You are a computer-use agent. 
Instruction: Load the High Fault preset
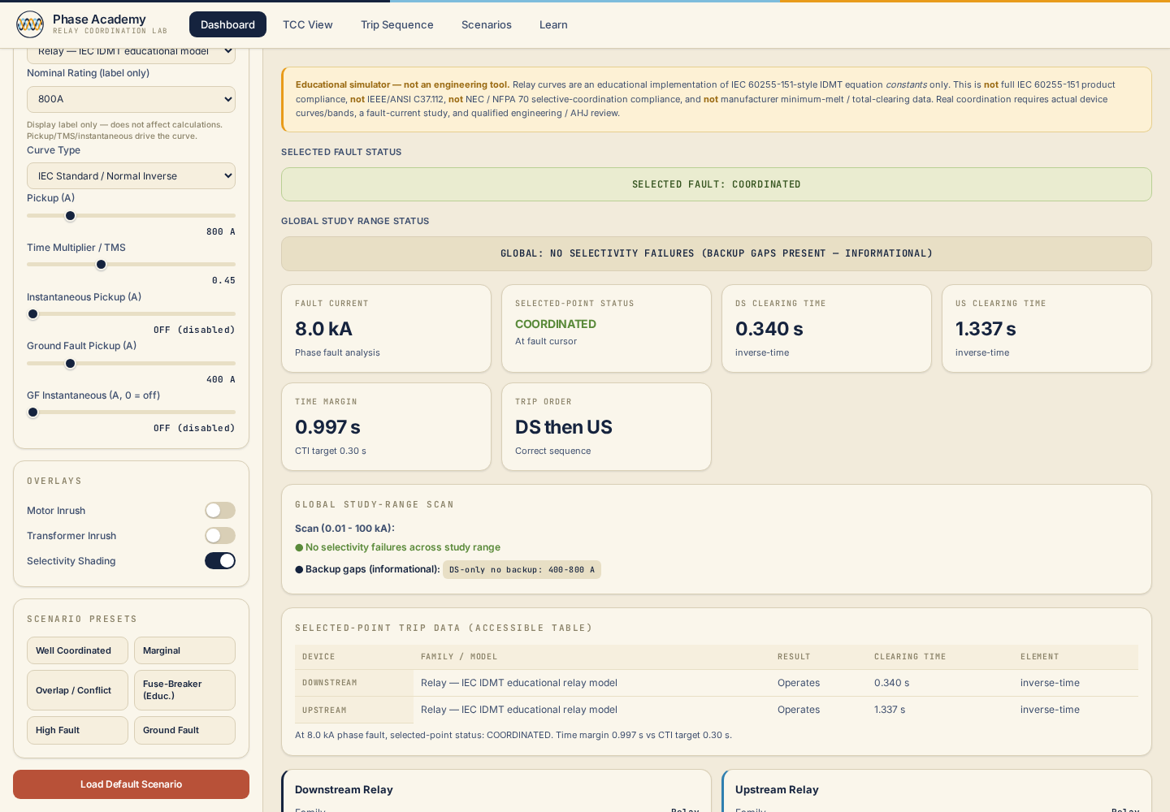tap(77, 730)
